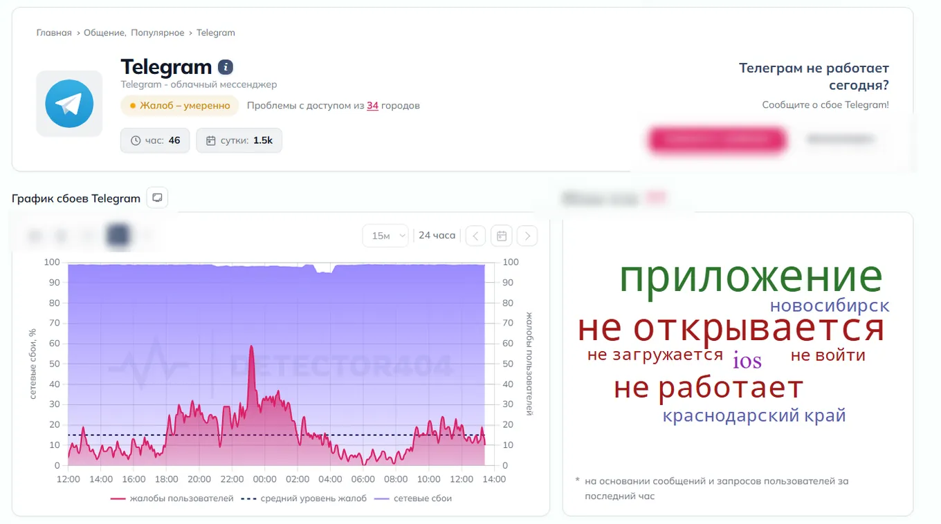Toggle жалобы пользователей legend series
The width and height of the screenshot is (941, 524).
pos(172,498)
